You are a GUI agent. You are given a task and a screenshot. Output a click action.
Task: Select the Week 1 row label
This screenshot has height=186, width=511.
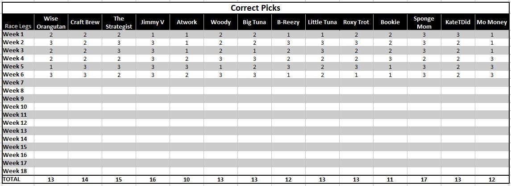pyautogui.click(x=18, y=34)
